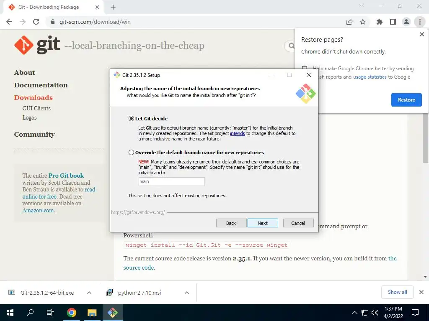Image resolution: width=429 pixels, height=321 pixels.
Task: Go Back in the Git Setup wizard
Action: coord(231,223)
